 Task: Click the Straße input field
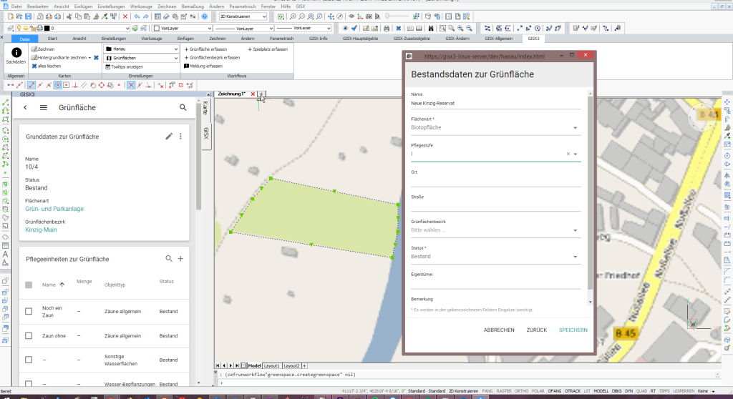(x=495, y=206)
